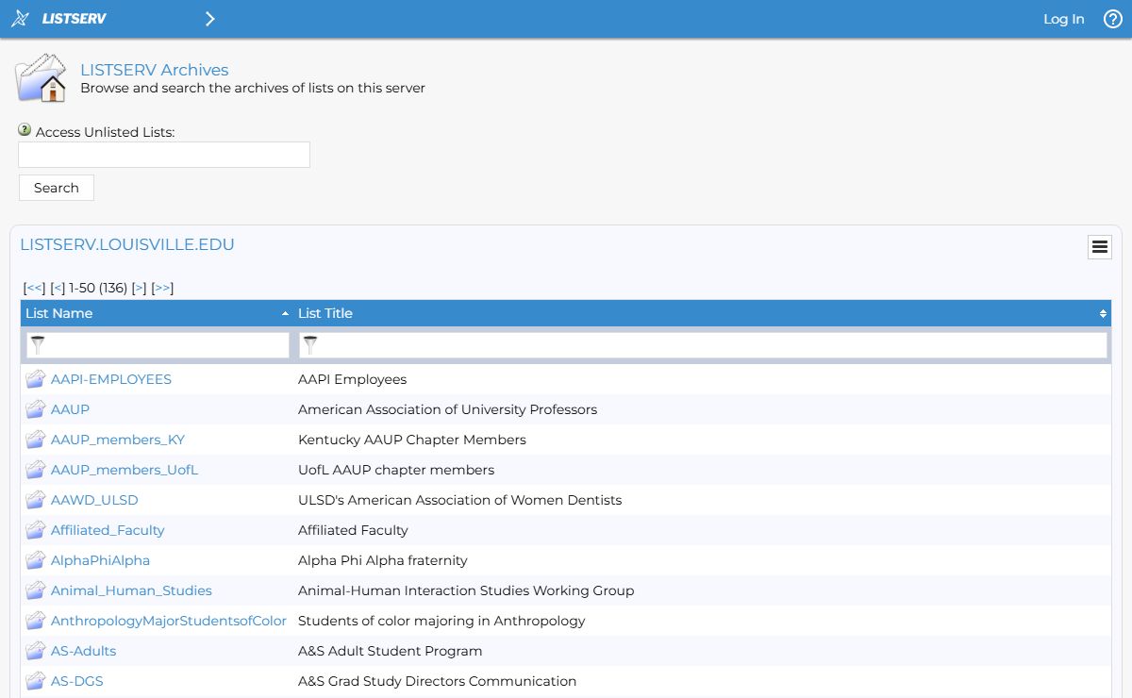The width and height of the screenshot is (1132, 698).
Task: Open the AS-DGS list
Action: click(x=77, y=681)
